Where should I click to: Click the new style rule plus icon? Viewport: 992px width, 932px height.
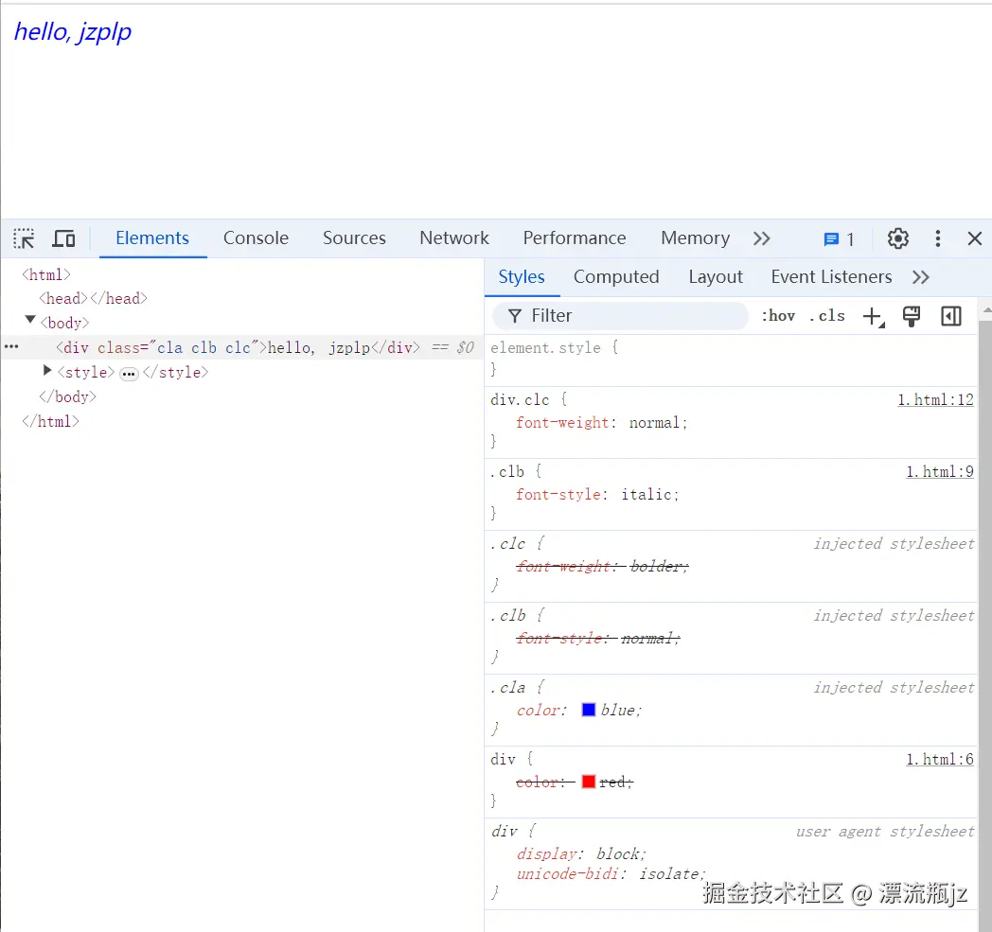point(874,316)
